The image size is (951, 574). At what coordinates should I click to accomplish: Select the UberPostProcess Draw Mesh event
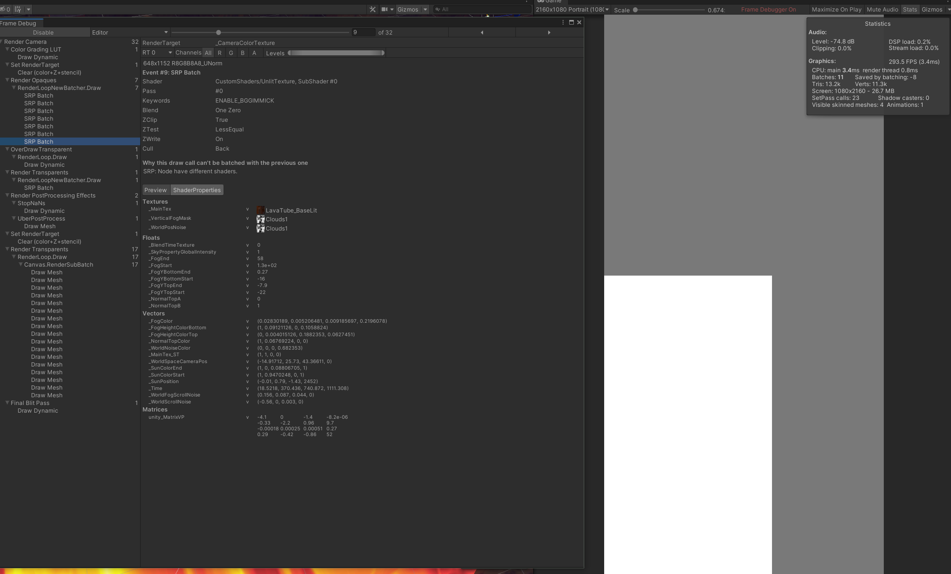pyautogui.click(x=40, y=226)
